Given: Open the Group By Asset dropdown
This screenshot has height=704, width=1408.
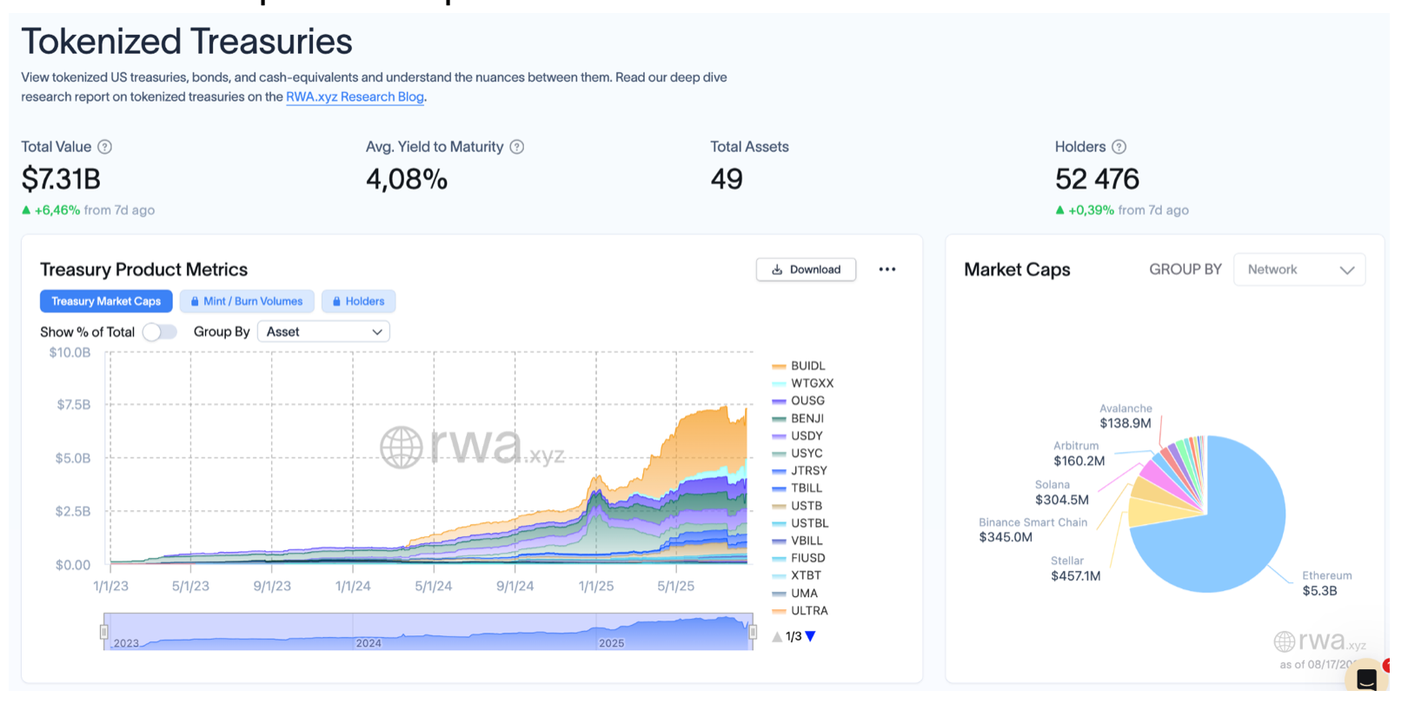Looking at the screenshot, I should 323,332.
